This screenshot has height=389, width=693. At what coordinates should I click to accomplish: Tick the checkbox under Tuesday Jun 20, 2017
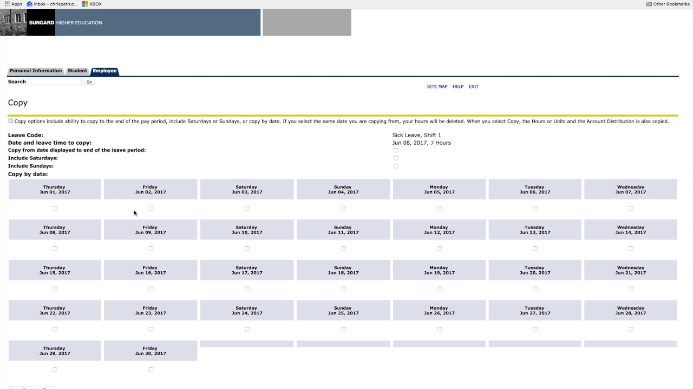point(535,289)
